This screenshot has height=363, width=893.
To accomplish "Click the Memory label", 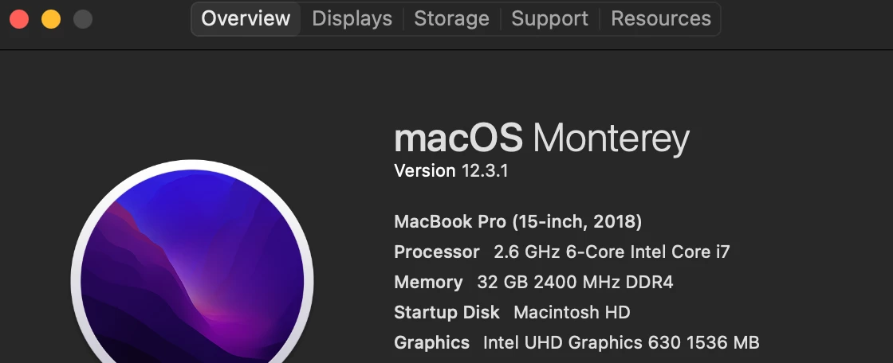I will pyautogui.click(x=428, y=283).
